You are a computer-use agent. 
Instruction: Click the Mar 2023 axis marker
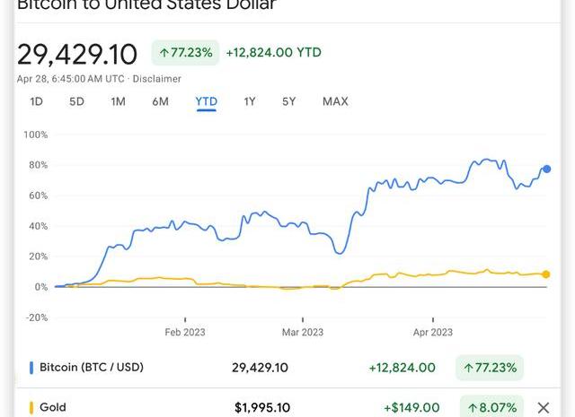click(303, 332)
